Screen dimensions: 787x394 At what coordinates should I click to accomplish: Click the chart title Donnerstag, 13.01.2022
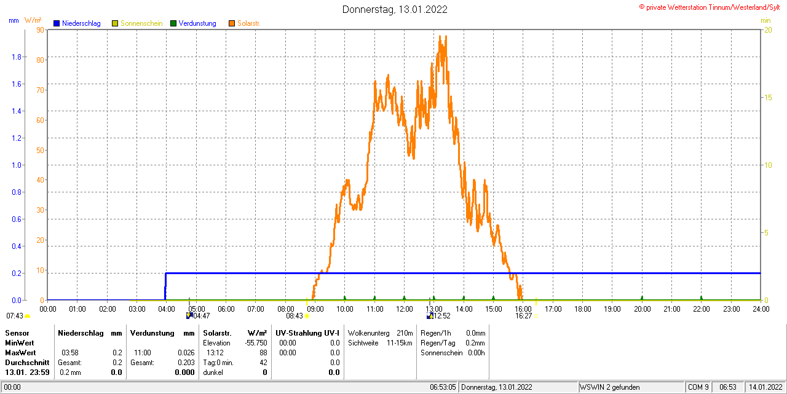(395, 9)
